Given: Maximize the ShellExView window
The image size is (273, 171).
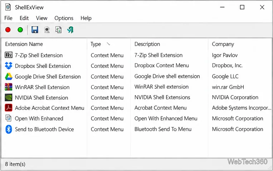Looking at the screenshot, I should coord(242,7).
